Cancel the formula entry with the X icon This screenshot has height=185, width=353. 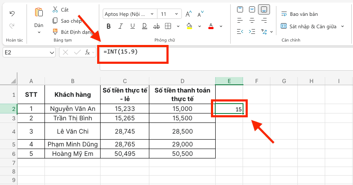pos(65,53)
